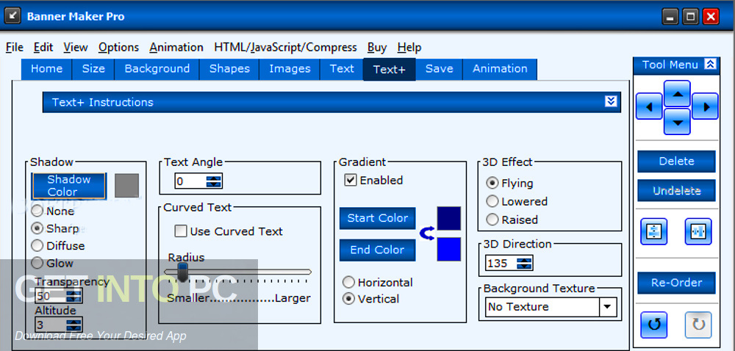The image size is (735, 351).
Task: Click the Text Angle spinner arrows
Action: [214, 181]
